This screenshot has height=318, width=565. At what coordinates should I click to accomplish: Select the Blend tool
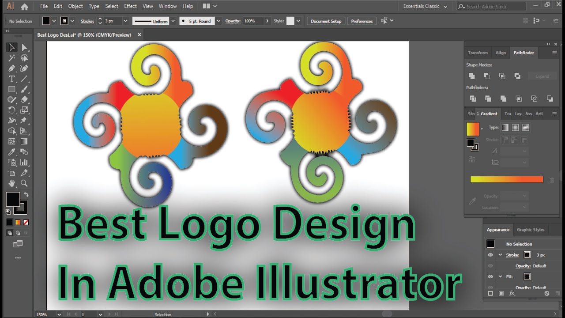pos(24,152)
